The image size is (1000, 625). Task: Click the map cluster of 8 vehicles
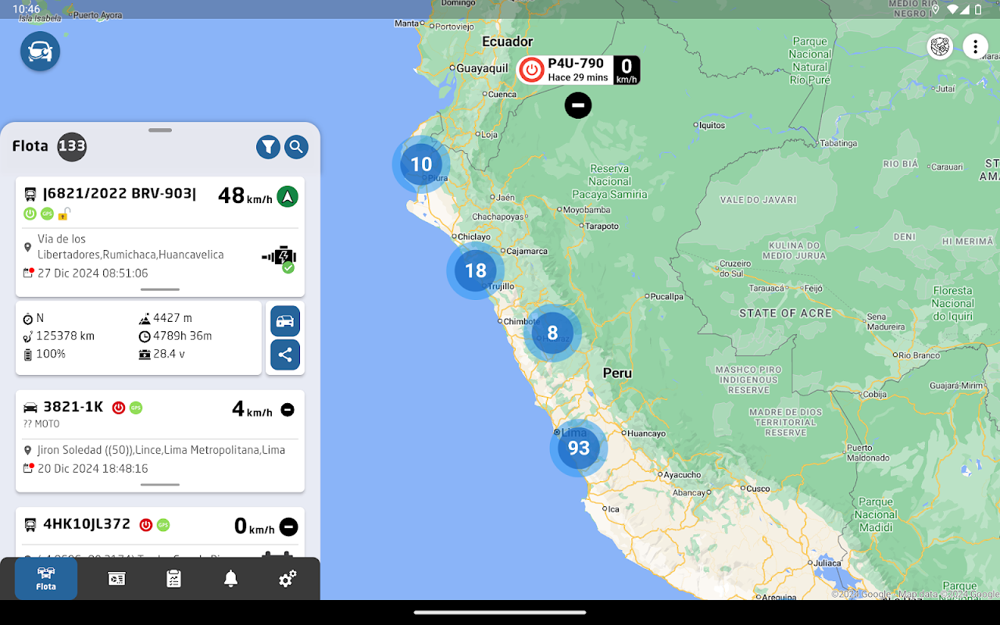pyautogui.click(x=552, y=333)
